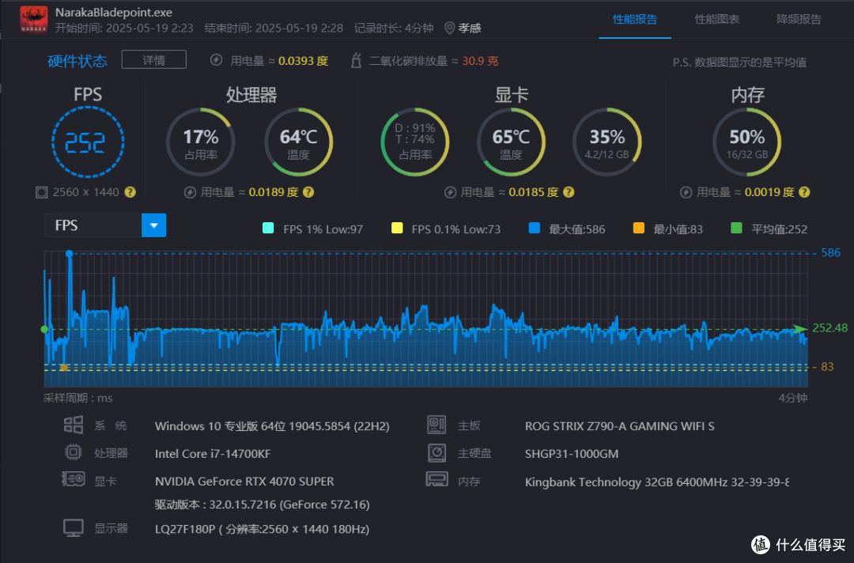The height and width of the screenshot is (563, 854).
Task: Click the orange minimum marker on the chart
Action: (x=64, y=368)
